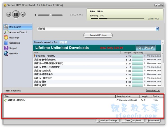Click the Clear Completed button
Viewport: 168px width, 128px height.
133,121
